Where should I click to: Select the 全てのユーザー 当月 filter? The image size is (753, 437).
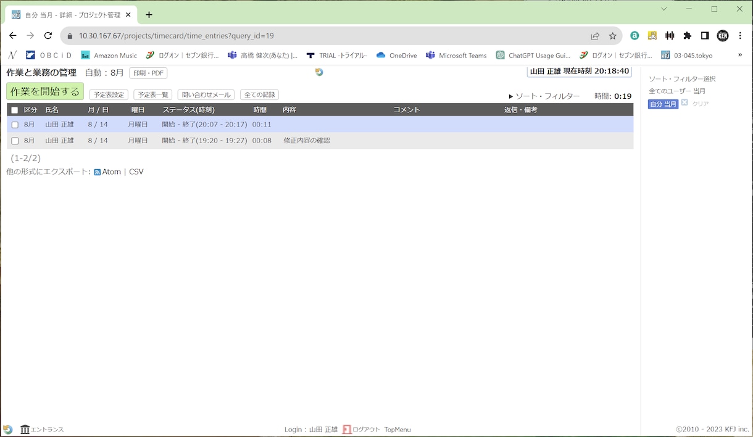click(677, 91)
